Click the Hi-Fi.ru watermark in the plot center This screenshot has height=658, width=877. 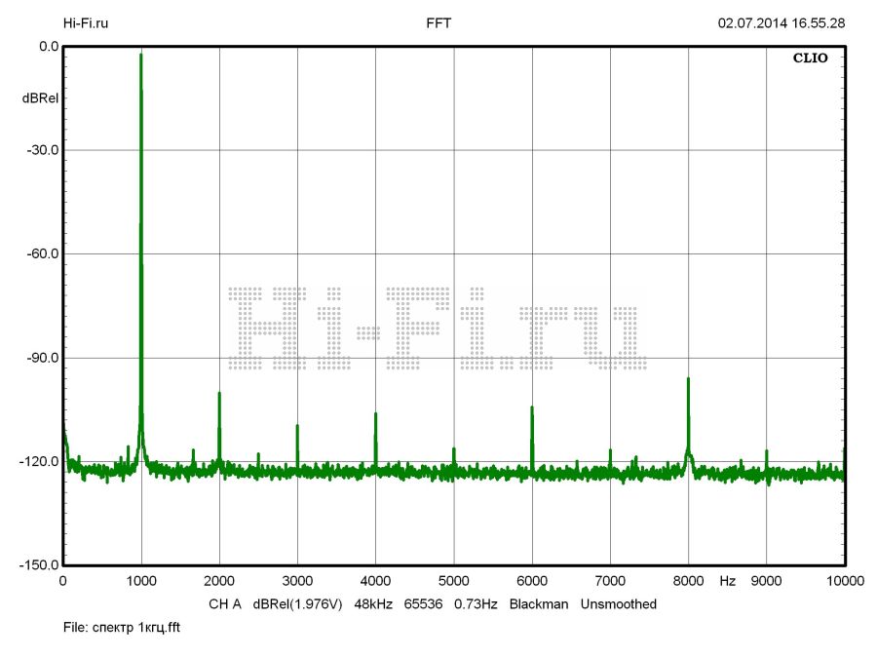tap(437, 329)
